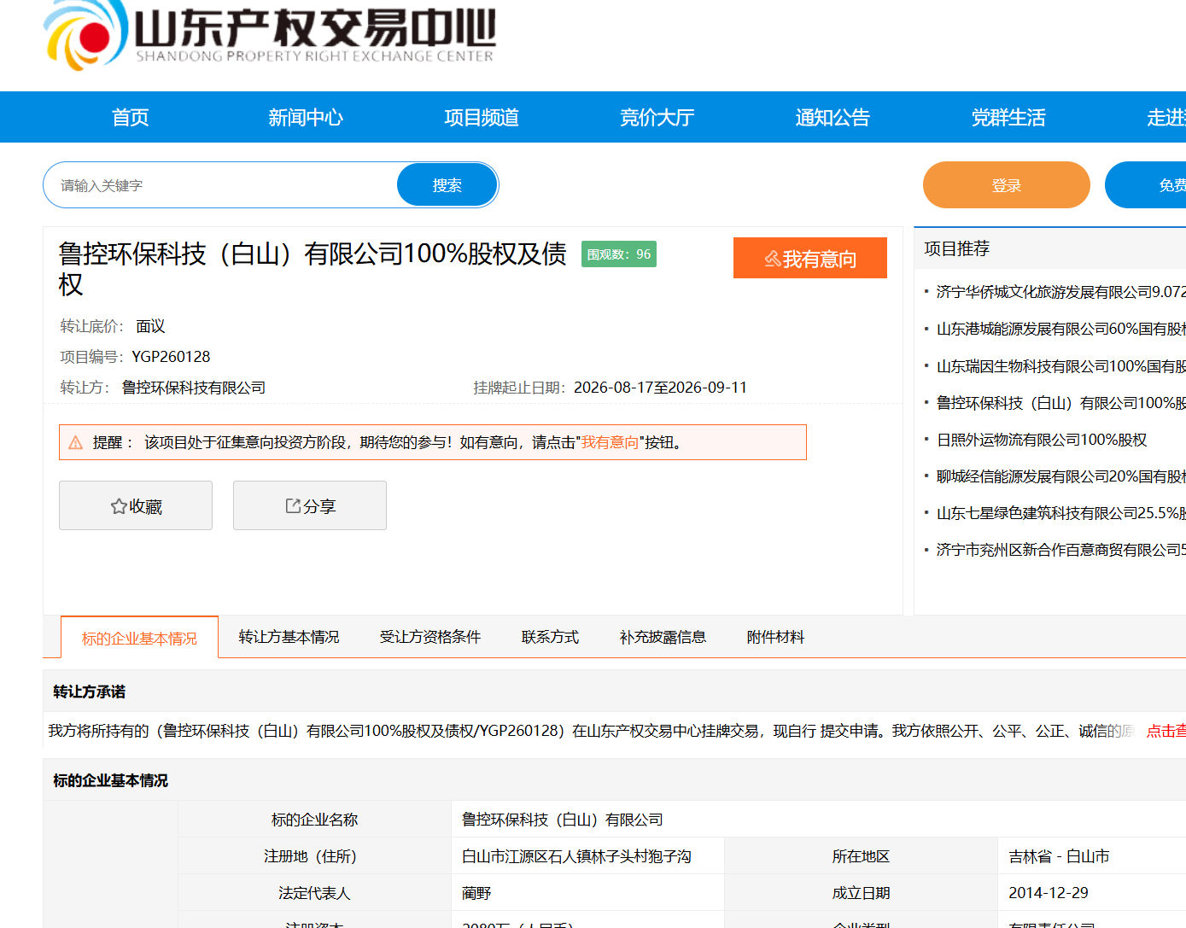Select the 标的企业基本情况 tab
The image size is (1186, 928).
click(139, 638)
